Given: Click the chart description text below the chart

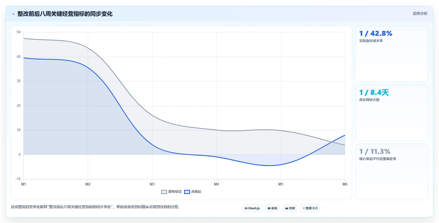Looking at the screenshot, I should pos(96,207).
